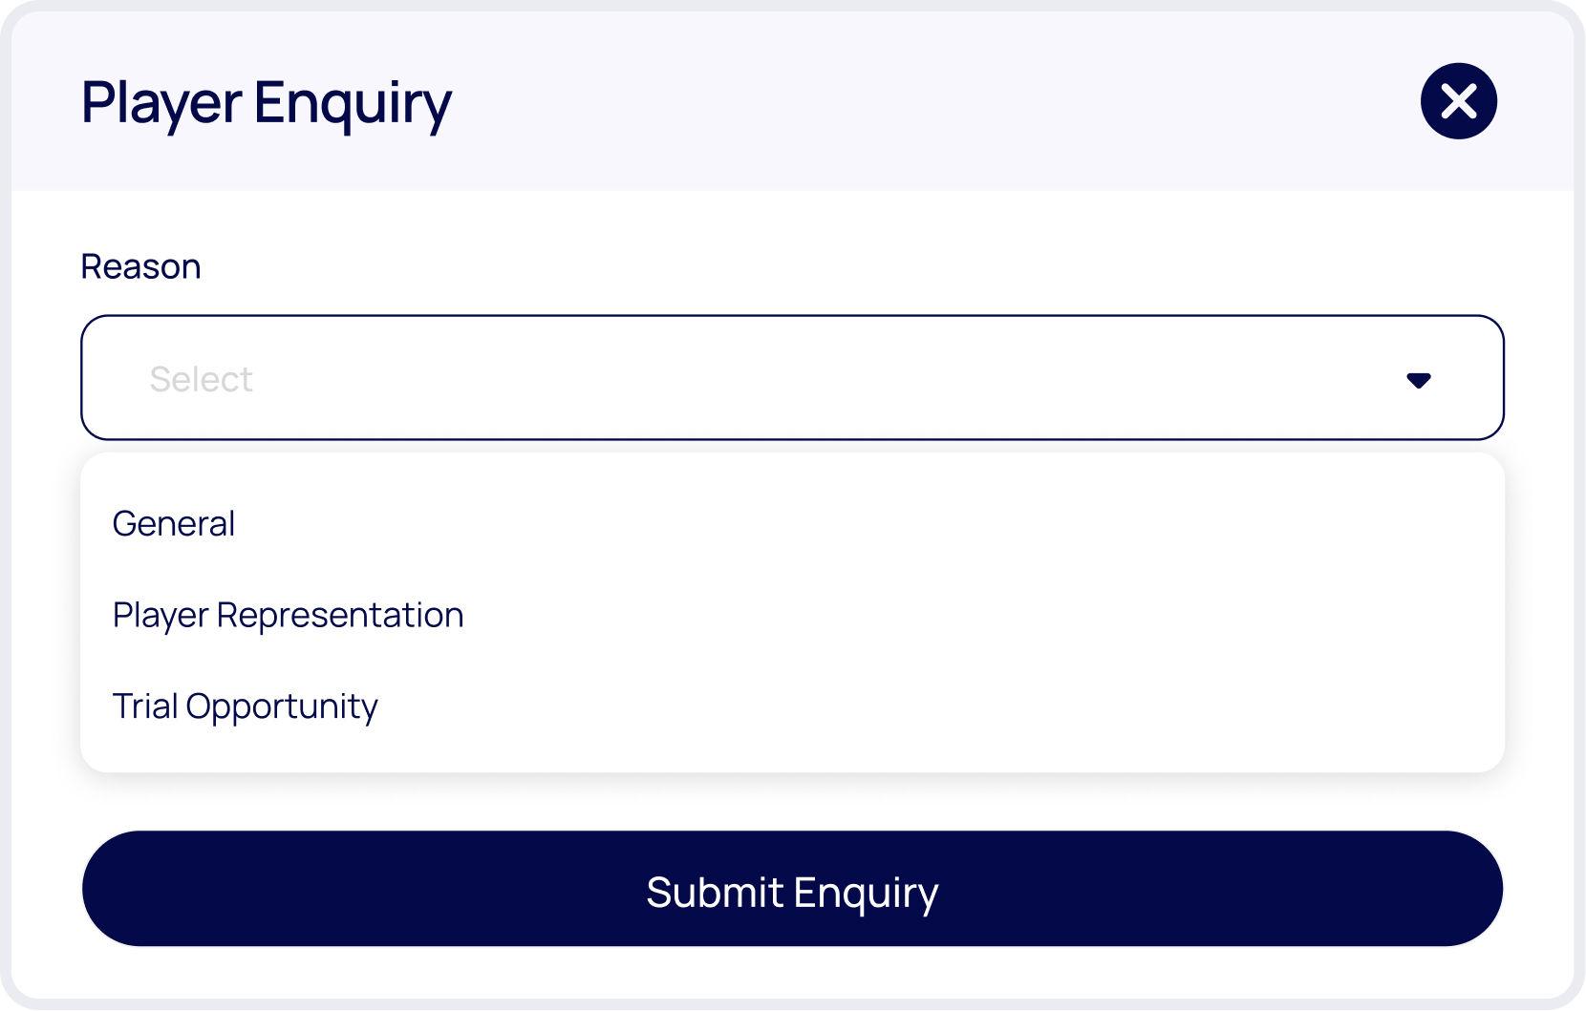Click the Reason field label
The height and width of the screenshot is (1011, 1586).
point(140,266)
